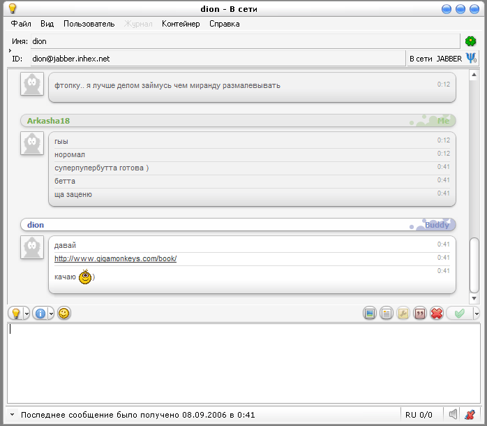Collapse the info panel small arrow expander
The height and width of the screenshot is (426, 487).
pyautogui.click(x=10, y=50)
